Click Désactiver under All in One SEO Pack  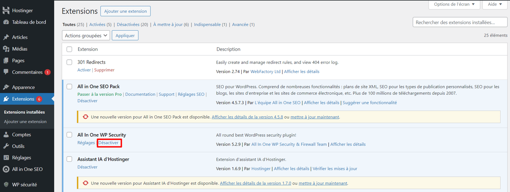(87, 101)
